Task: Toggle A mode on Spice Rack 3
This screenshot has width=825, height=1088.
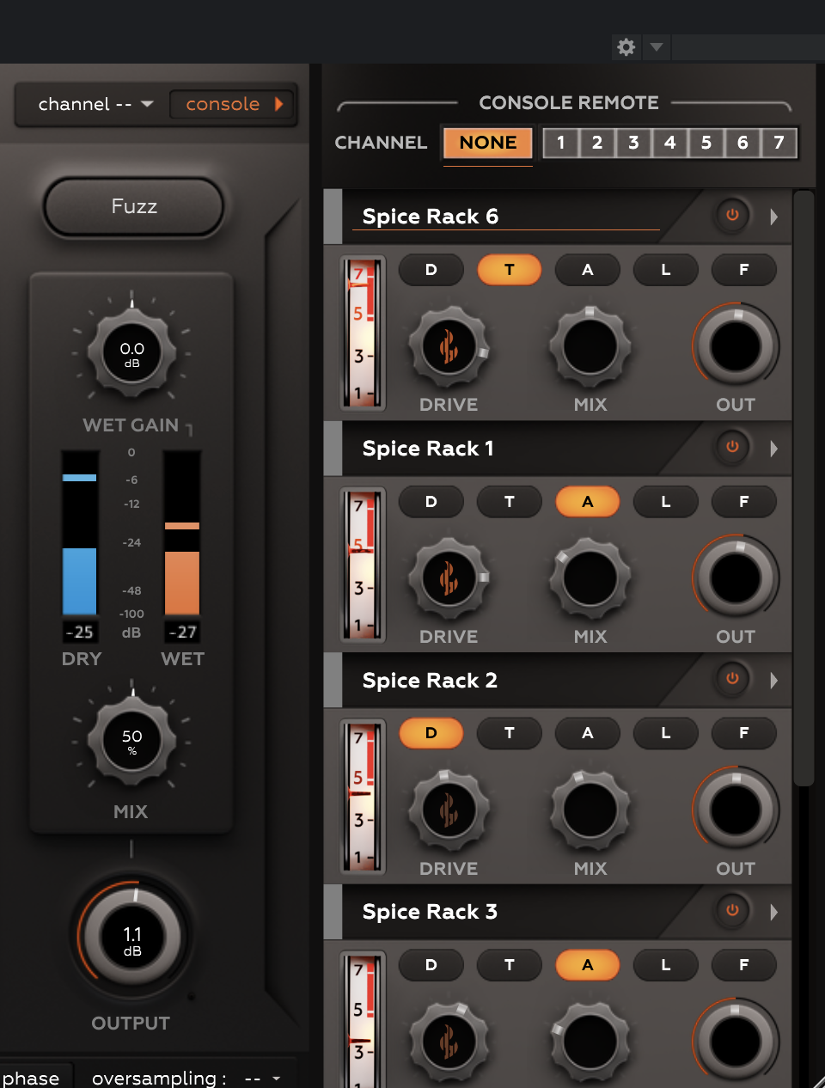Action: (x=588, y=965)
